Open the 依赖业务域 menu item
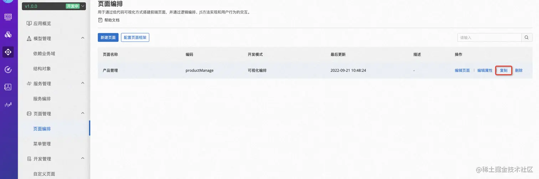The height and width of the screenshot is (179, 539). point(44,53)
